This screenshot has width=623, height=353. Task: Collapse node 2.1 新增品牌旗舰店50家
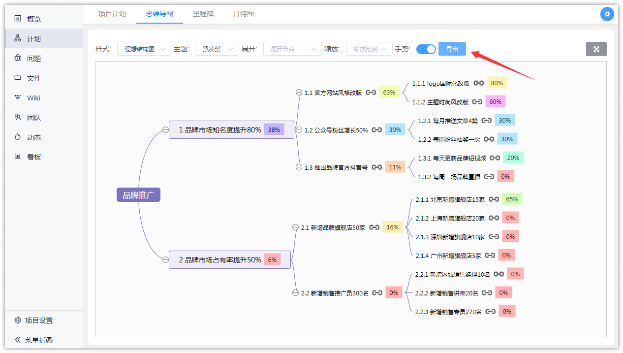coord(295,227)
